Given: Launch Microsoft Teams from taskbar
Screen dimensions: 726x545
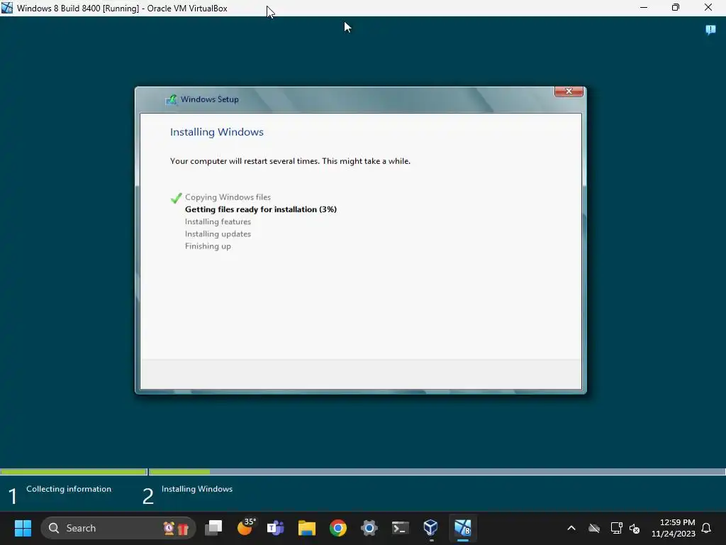Looking at the screenshot, I should 276,528.
